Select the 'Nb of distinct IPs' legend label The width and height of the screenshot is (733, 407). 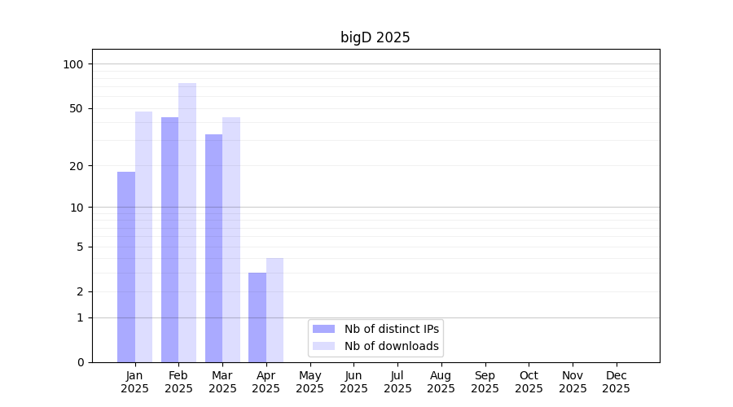click(392, 329)
